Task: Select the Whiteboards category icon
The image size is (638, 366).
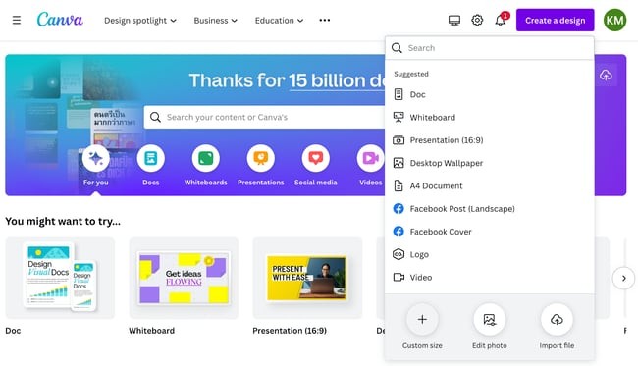Action: click(205, 158)
